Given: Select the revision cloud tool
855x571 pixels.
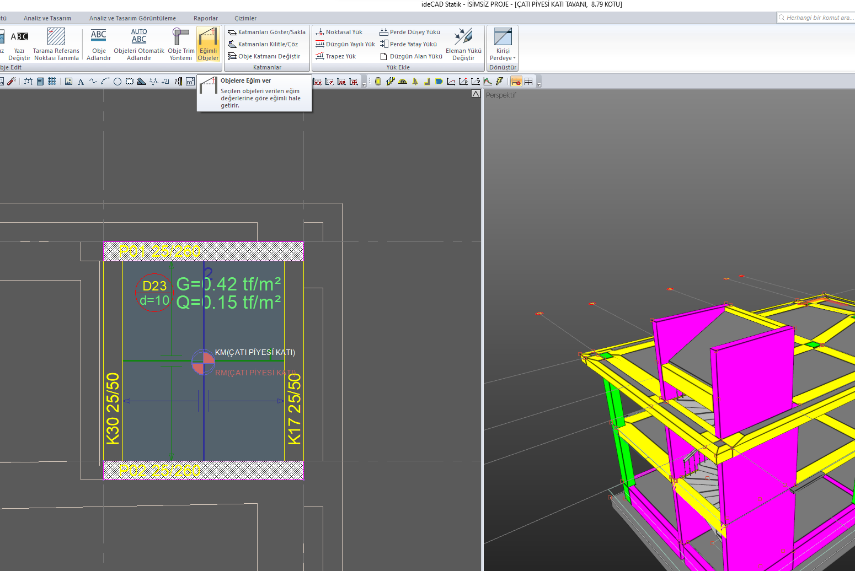Looking at the screenshot, I should [130, 82].
